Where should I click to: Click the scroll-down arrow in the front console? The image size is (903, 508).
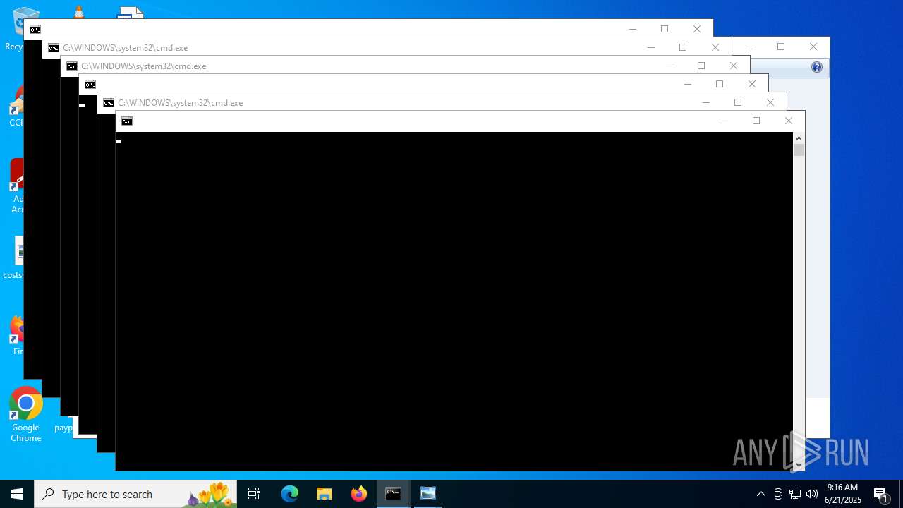[799, 464]
